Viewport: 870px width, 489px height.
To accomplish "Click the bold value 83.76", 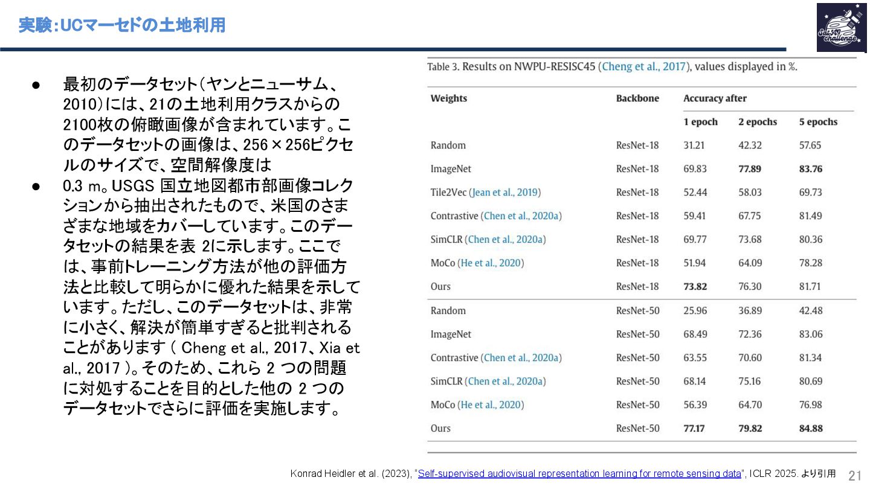I will pyautogui.click(x=811, y=169).
